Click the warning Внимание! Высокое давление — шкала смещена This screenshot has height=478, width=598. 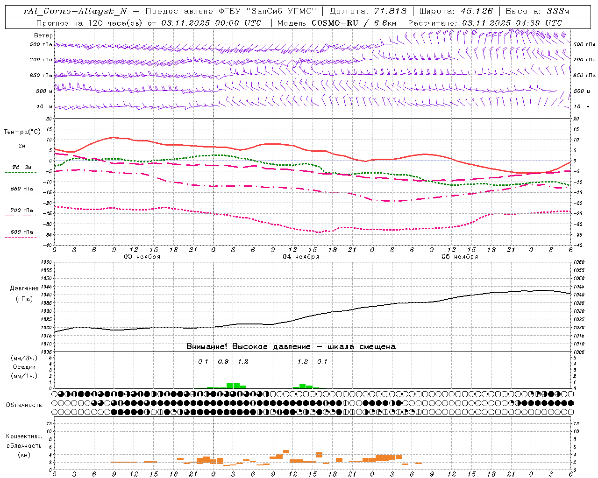pos(291,347)
